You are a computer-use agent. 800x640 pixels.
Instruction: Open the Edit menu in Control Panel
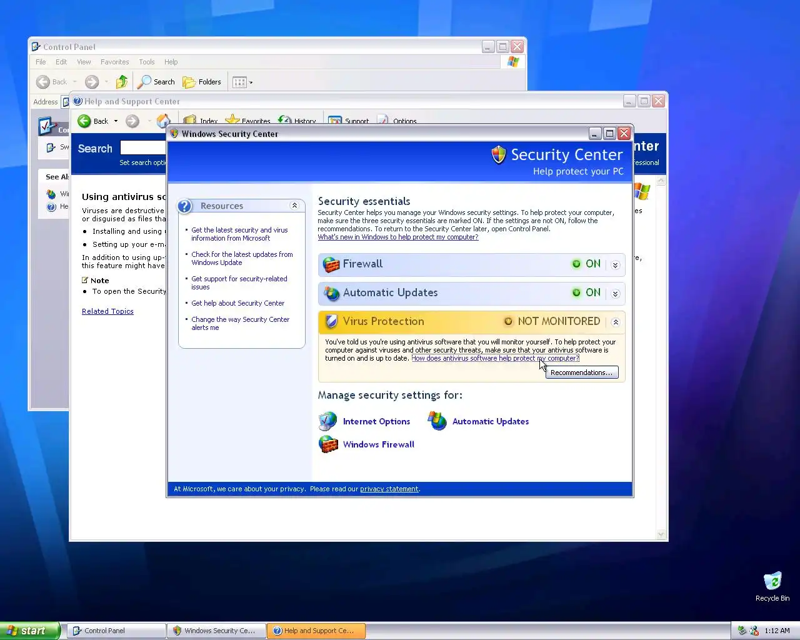(x=61, y=62)
